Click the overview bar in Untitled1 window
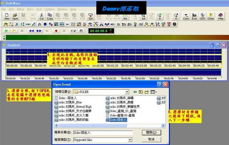 pyautogui.click(x=114, y=72)
